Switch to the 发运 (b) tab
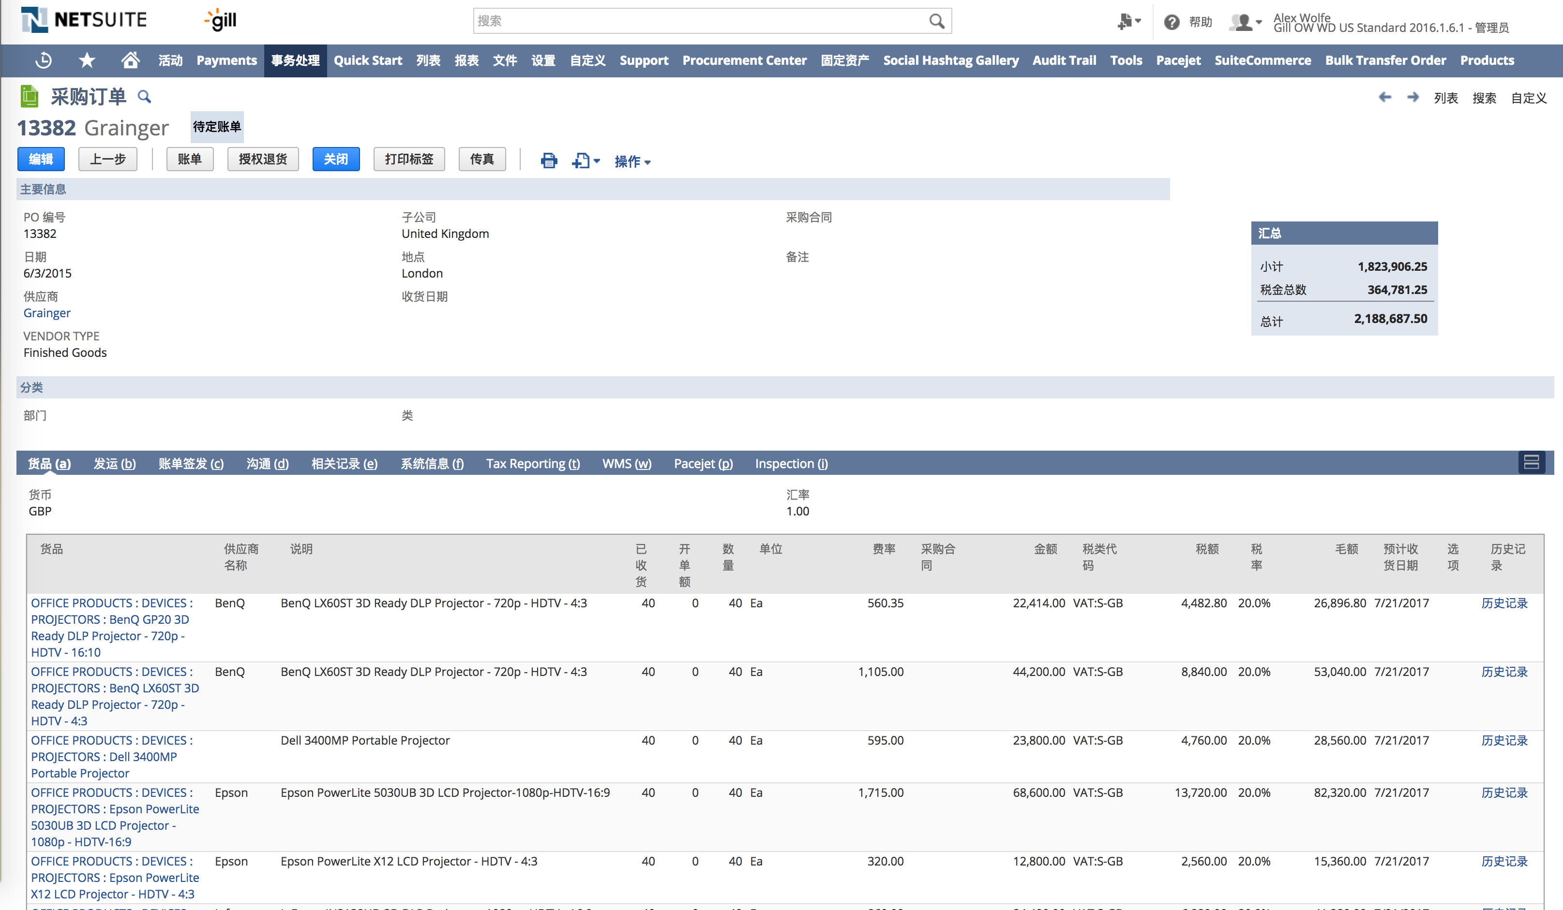Screen dimensions: 1563x910 point(114,464)
